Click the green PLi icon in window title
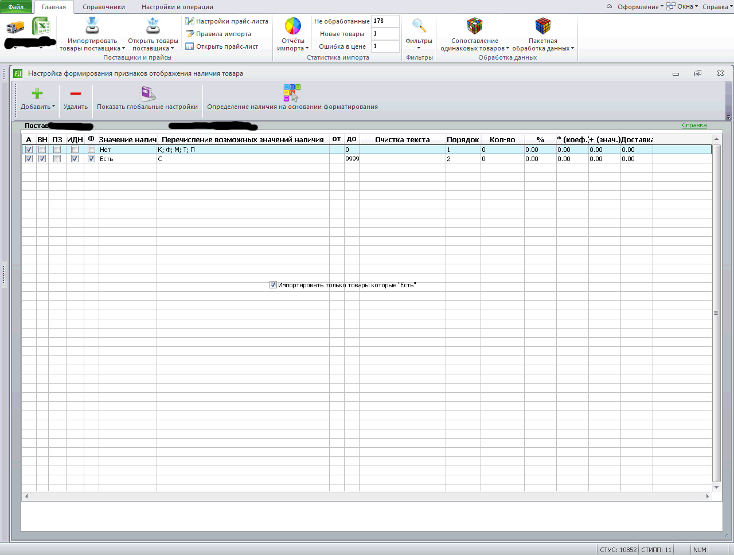This screenshot has width=734, height=555. [x=18, y=73]
